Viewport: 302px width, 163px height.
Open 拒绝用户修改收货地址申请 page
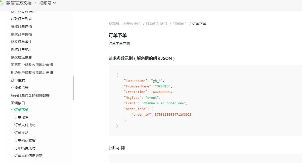(32, 73)
